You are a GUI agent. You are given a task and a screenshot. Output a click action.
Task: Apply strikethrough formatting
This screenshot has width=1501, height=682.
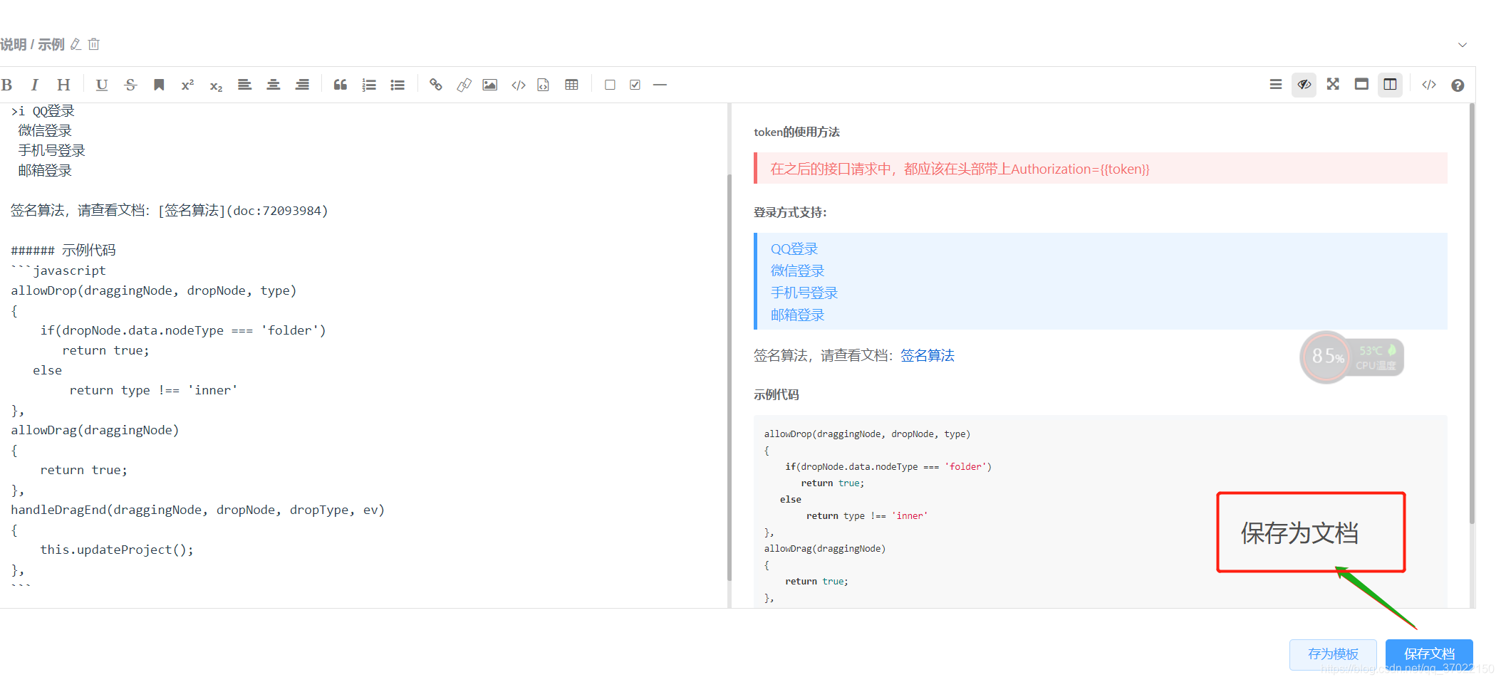pyautogui.click(x=130, y=85)
